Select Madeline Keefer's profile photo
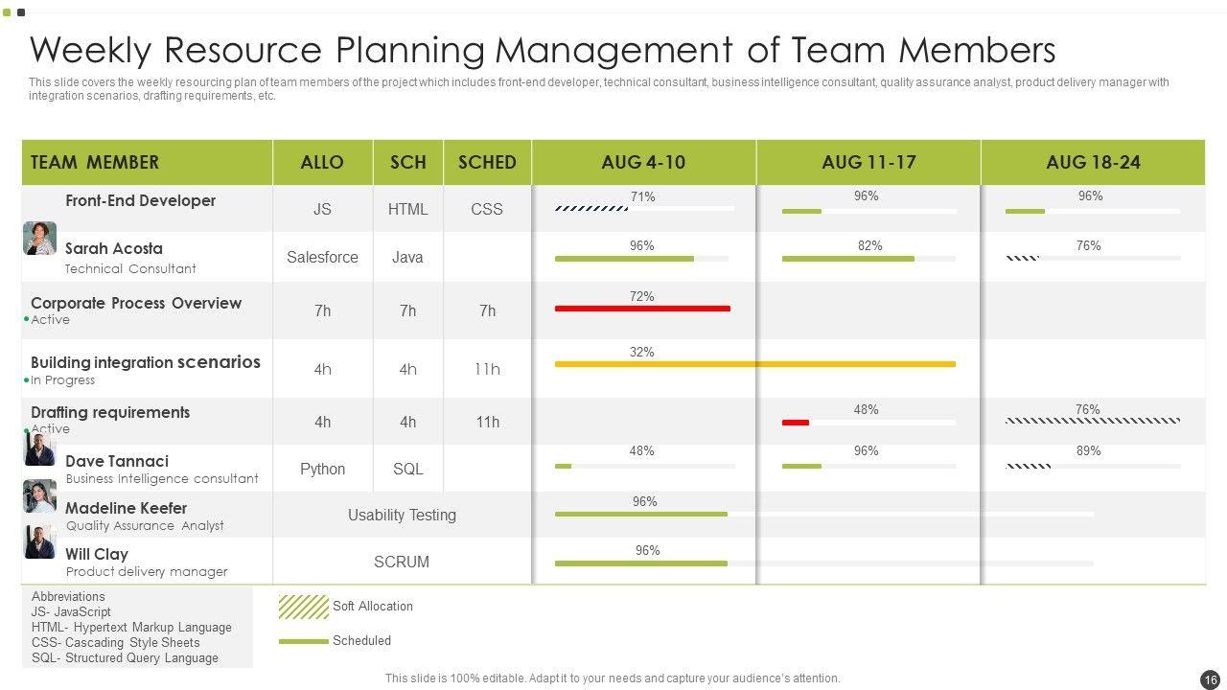Screen dimensions: 1227x690 click(39, 495)
